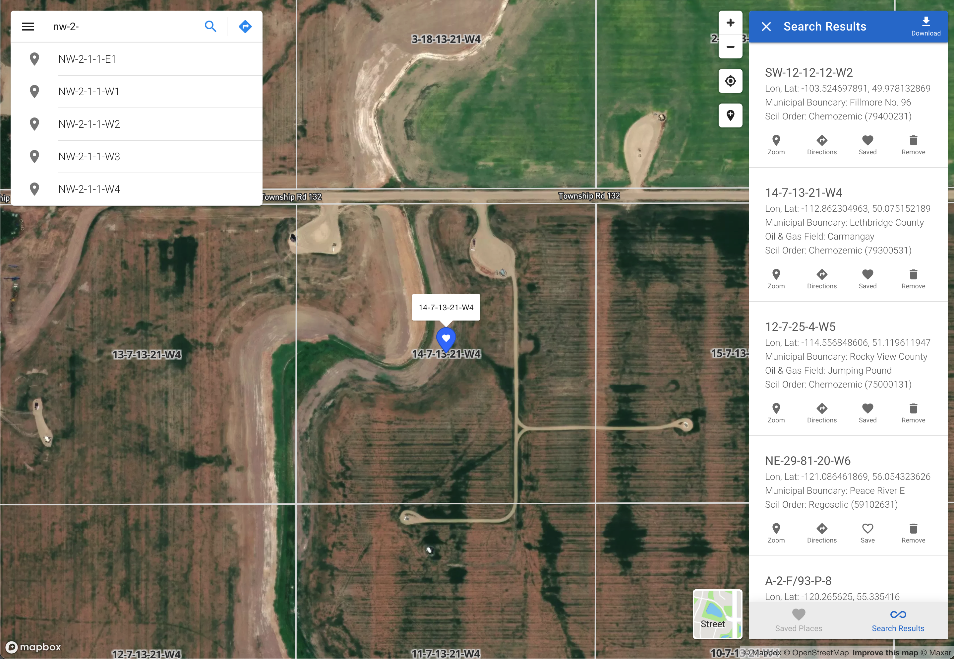954x659 pixels.
Task: Remove the SW-12-12-12-W2 result
Action: pos(913,145)
